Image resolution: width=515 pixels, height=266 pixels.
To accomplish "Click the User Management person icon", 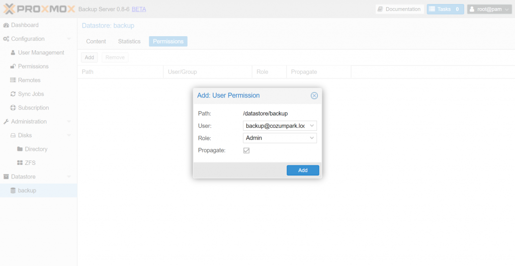I will (x=13, y=52).
